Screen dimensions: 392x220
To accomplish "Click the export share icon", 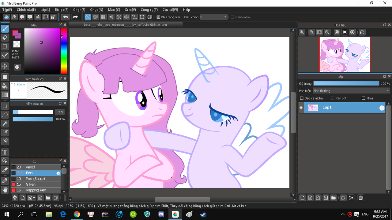I will point(14,17).
